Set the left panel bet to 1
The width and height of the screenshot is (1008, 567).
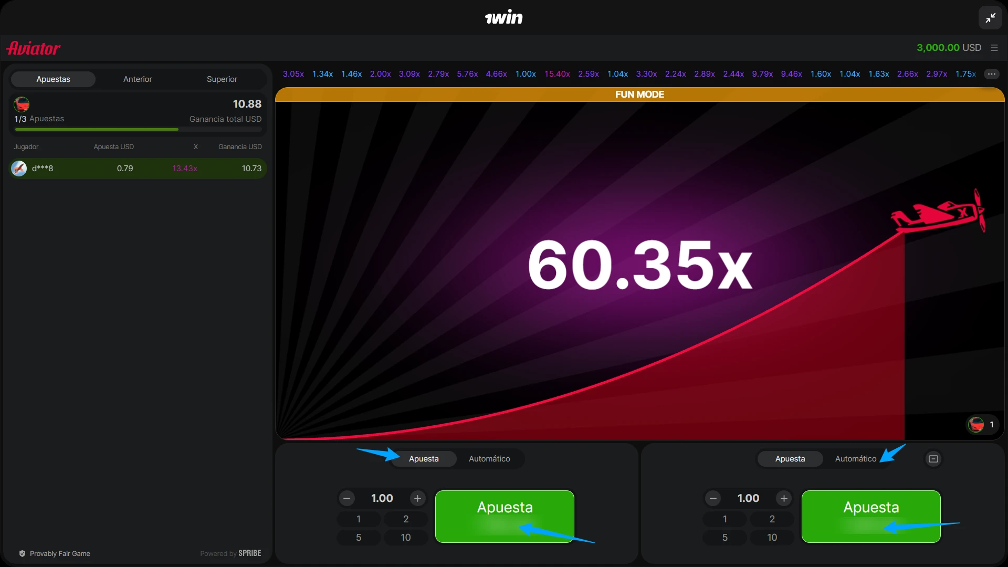coord(359,519)
